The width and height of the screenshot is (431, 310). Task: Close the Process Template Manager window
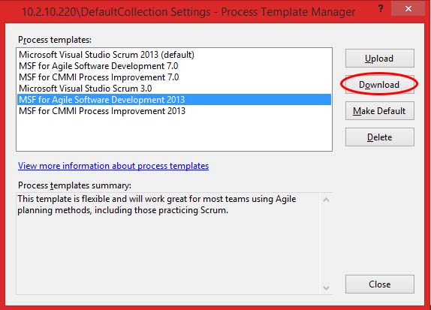(408, 9)
